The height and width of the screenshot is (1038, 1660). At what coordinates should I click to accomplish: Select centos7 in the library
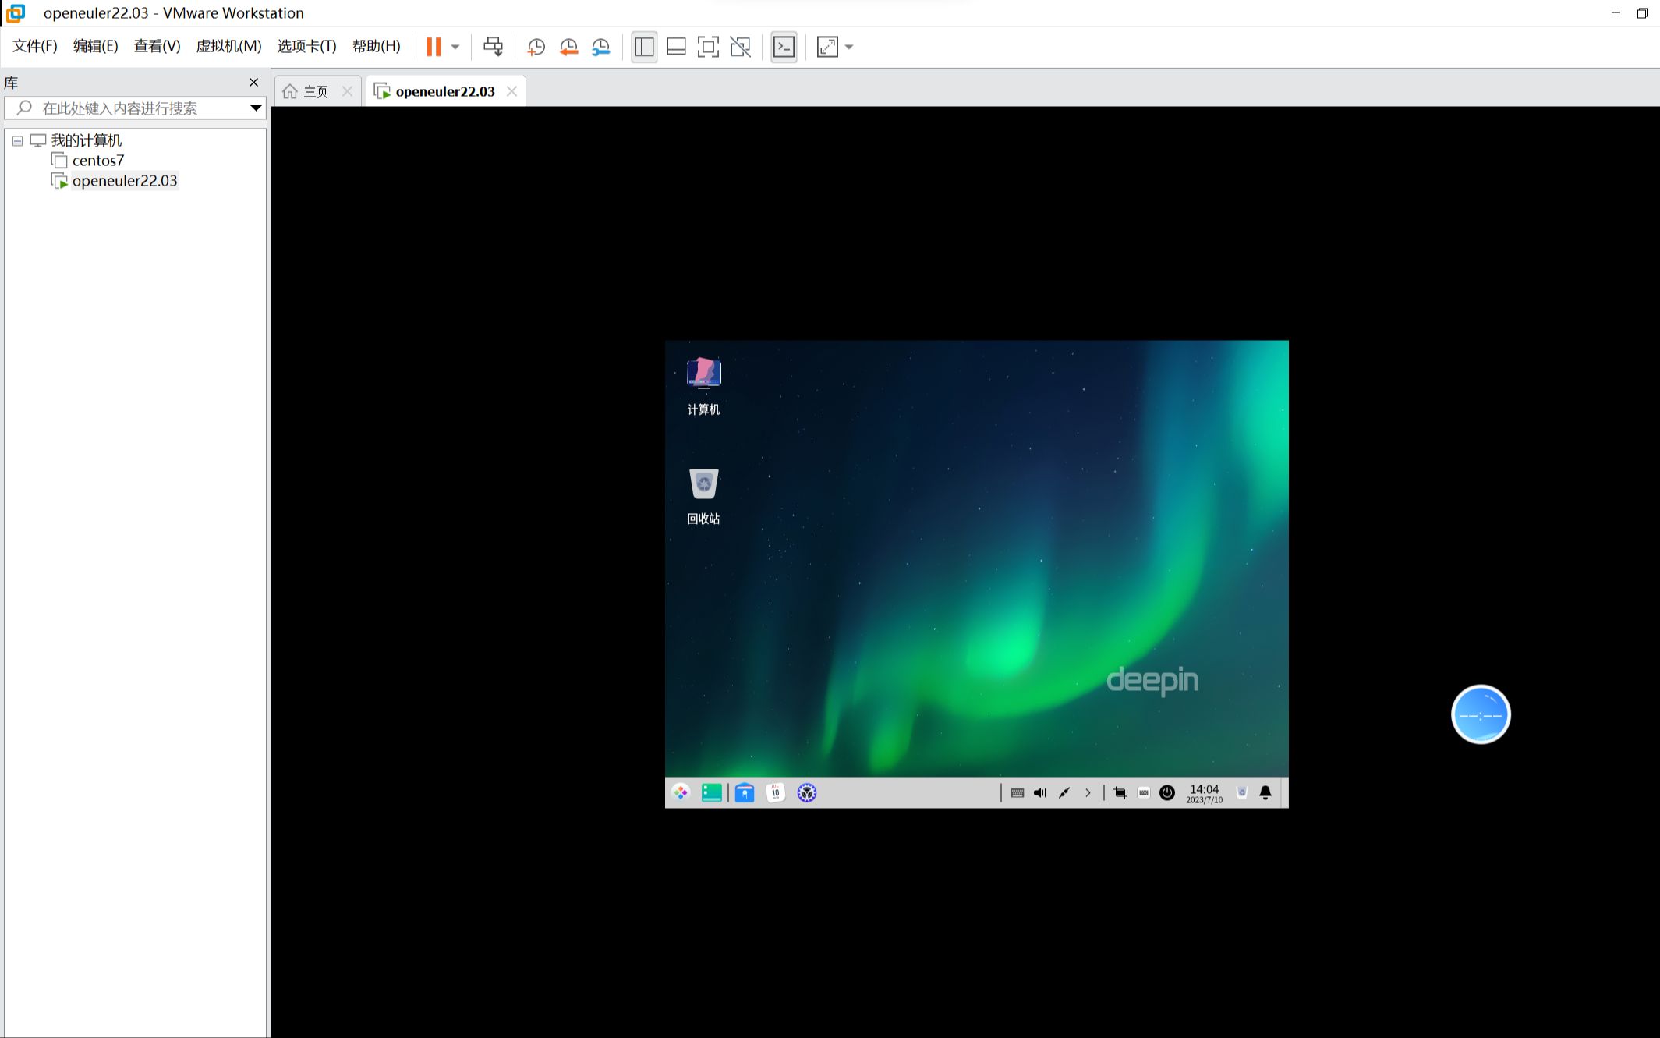pos(97,161)
